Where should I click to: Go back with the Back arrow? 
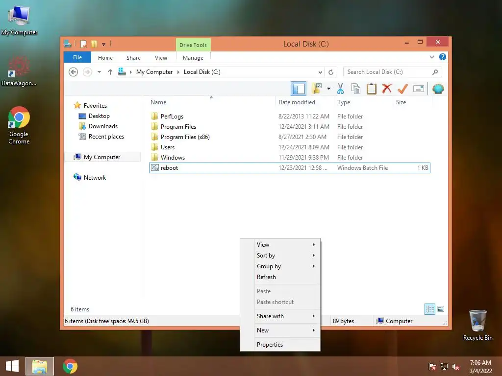click(74, 72)
